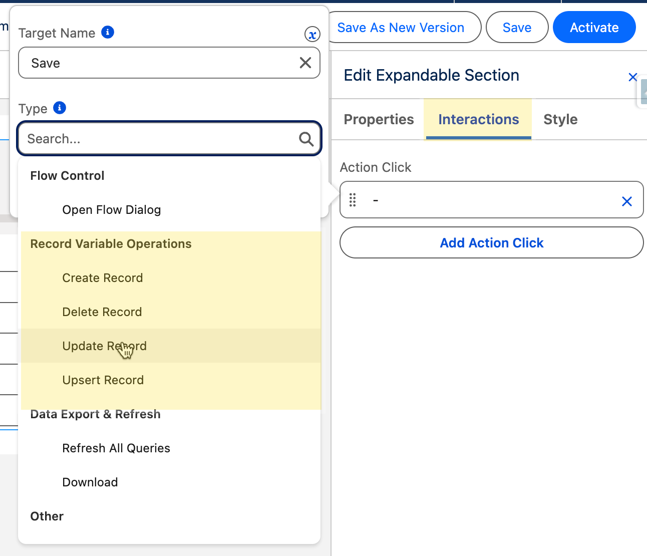Viewport: 647px width, 556px height.
Task: Choose Open Flow Dialog under Flow Control
Action: [x=112, y=210]
